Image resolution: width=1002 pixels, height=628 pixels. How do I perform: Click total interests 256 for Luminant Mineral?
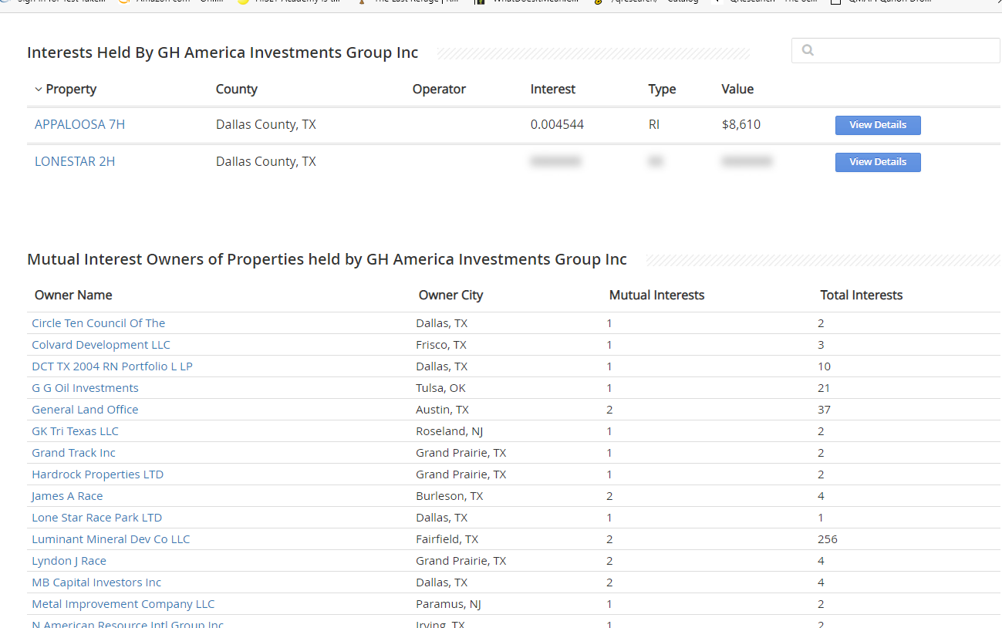tap(827, 539)
